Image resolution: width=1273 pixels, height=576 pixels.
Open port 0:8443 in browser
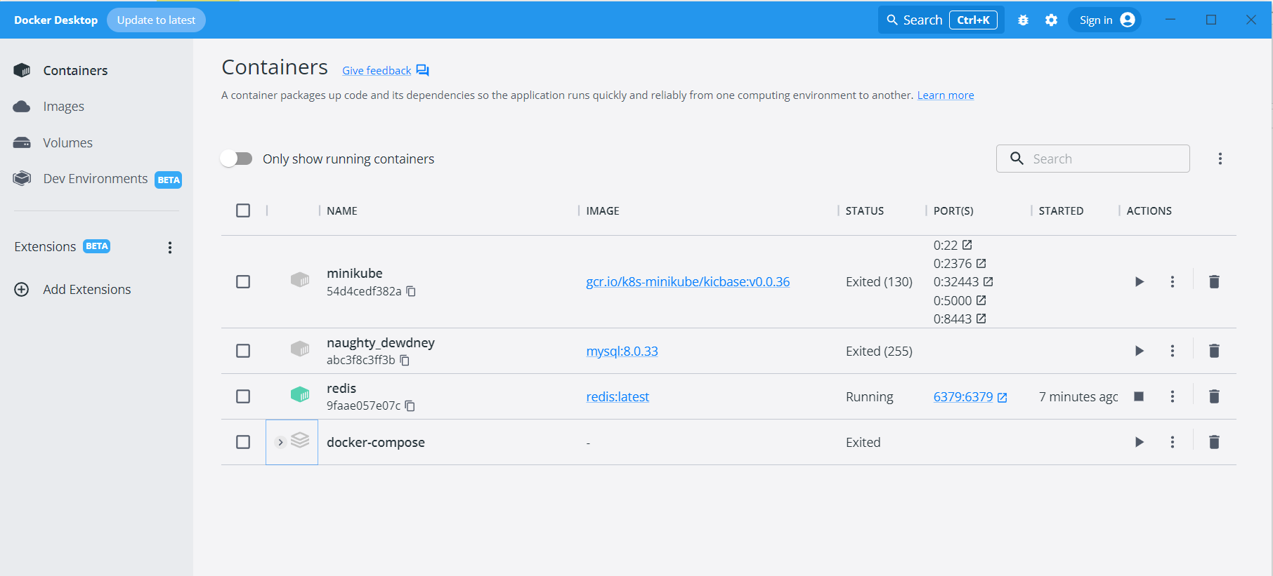(981, 319)
